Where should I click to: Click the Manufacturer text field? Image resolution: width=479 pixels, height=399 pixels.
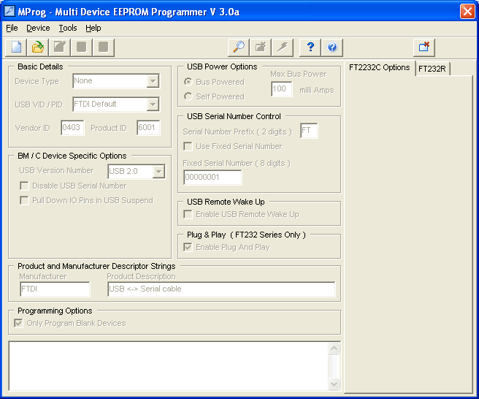point(55,289)
